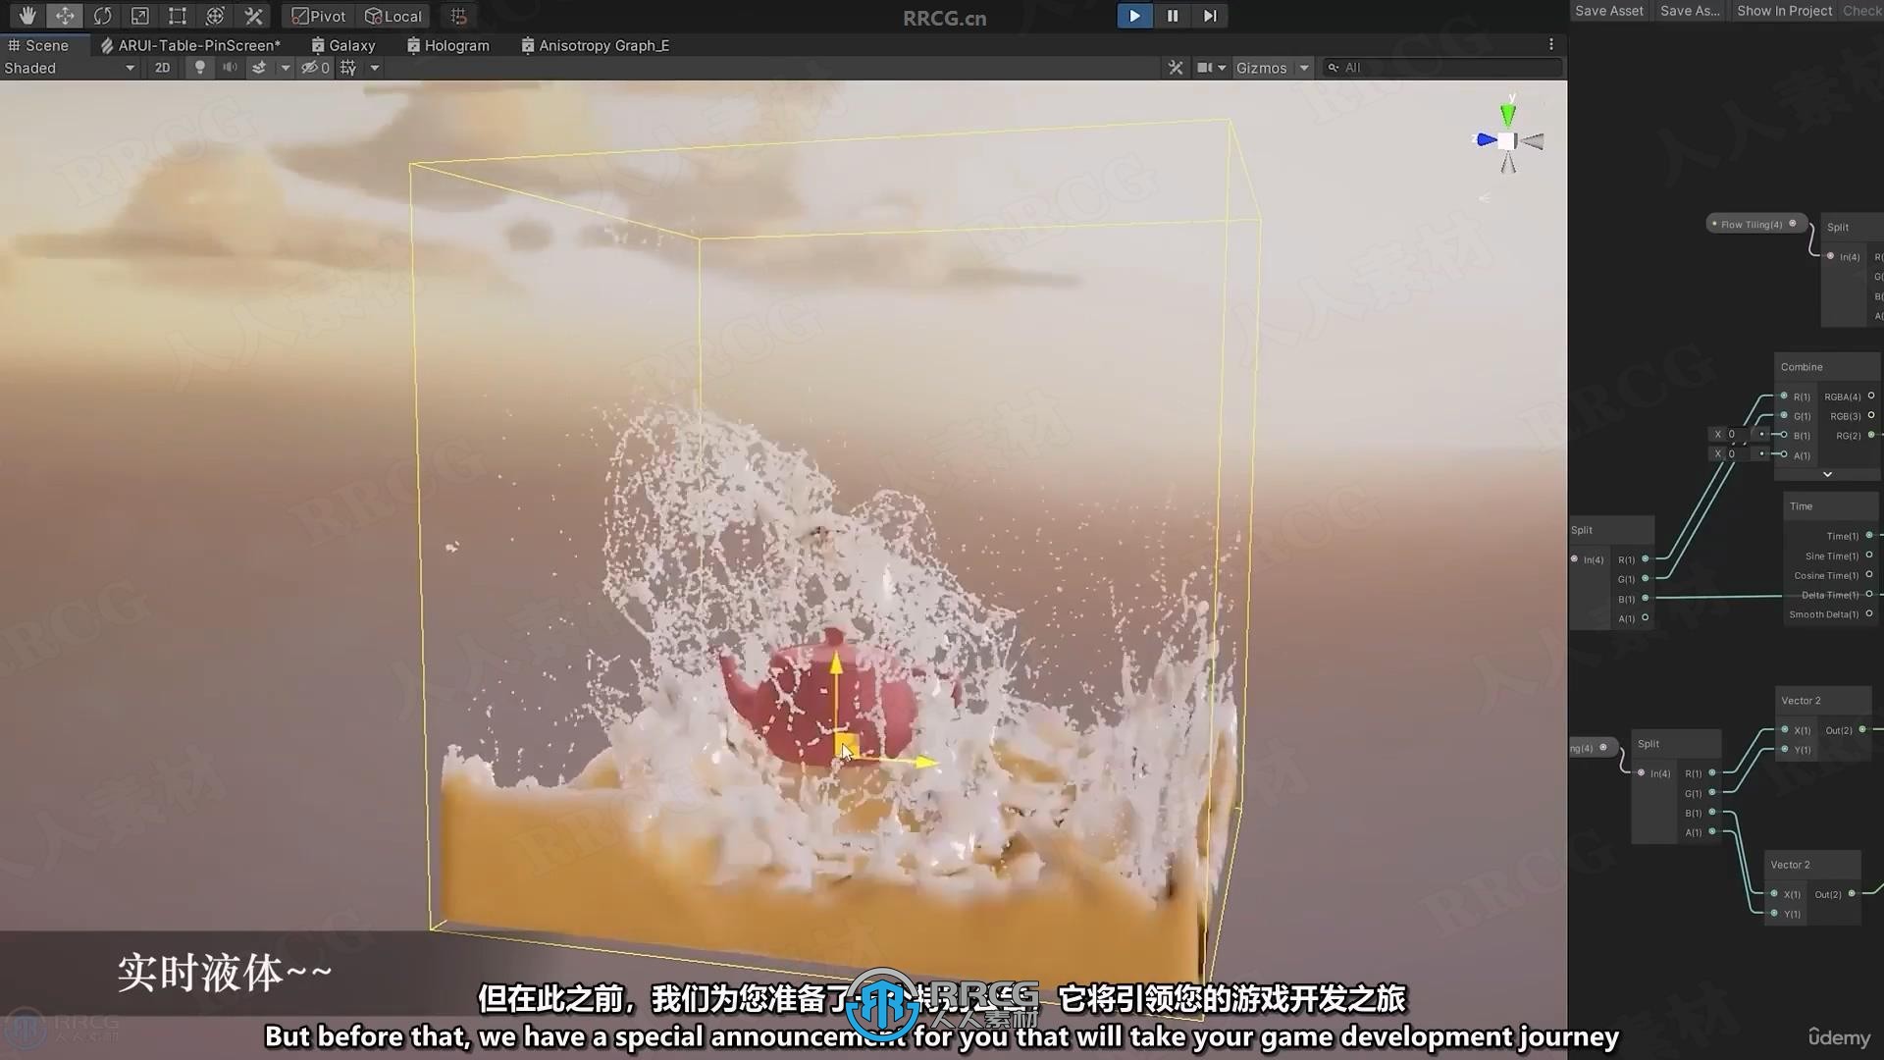The width and height of the screenshot is (1884, 1060).
Task: Toggle scene lighting bulb icon
Action: [x=200, y=68]
